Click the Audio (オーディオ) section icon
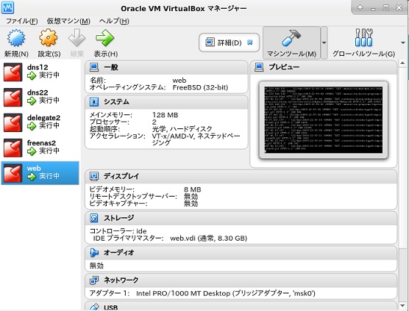409x311 pixels. (94, 252)
